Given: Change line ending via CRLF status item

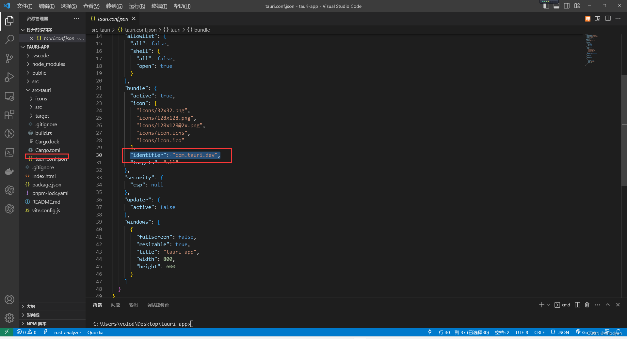Looking at the screenshot, I should coord(539,332).
